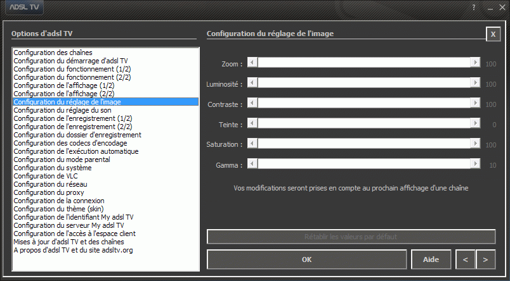Select Configuration du réglage de l'image entry

(x=105, y=102)
